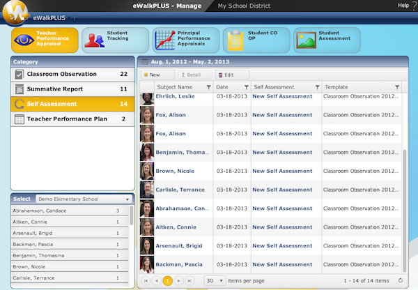418x290 pixels.
Task: Filter the Template column
Action: click(x=397, y=87)
